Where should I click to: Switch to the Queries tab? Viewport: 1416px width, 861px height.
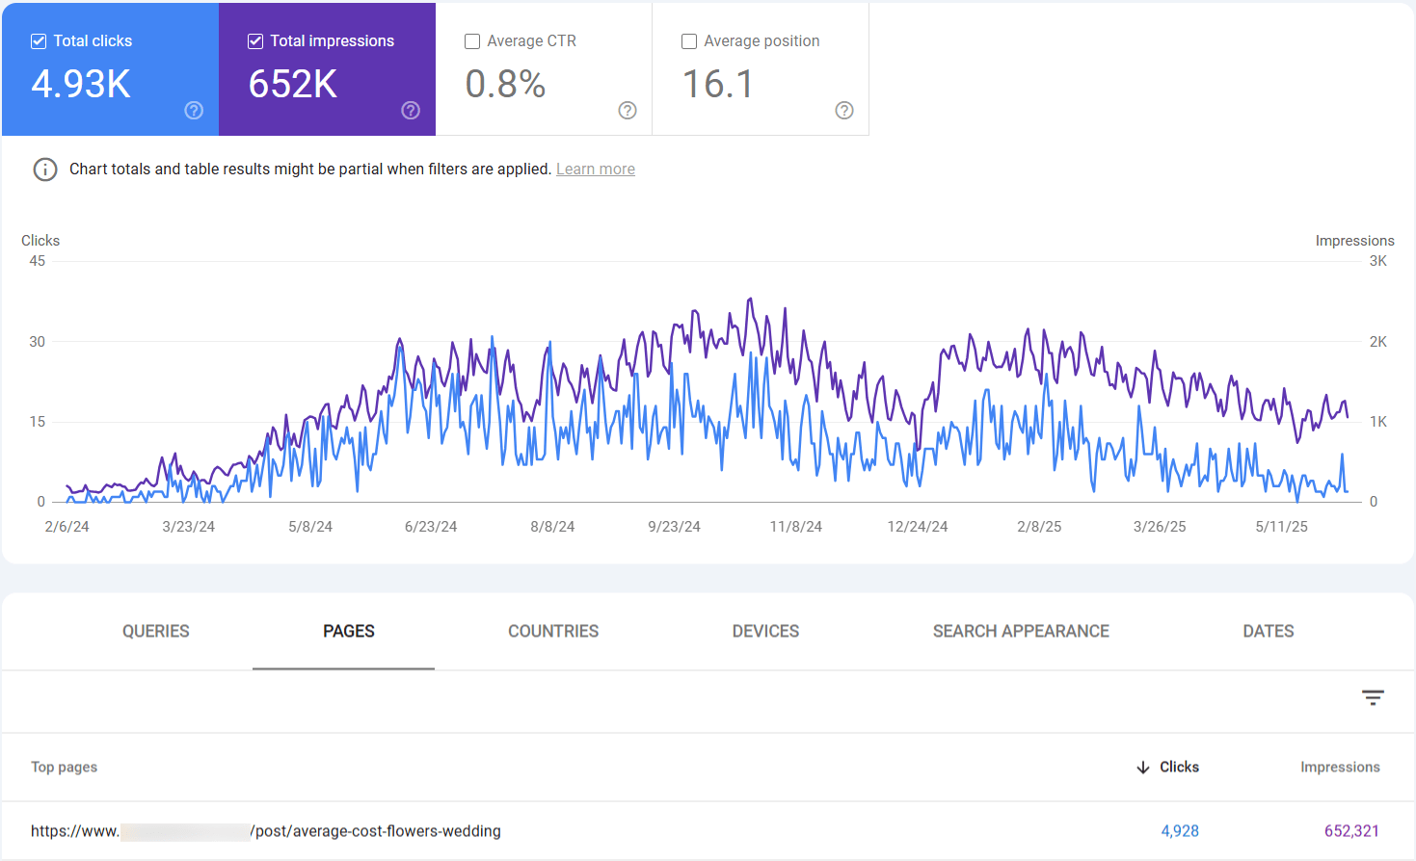[155, 632]
